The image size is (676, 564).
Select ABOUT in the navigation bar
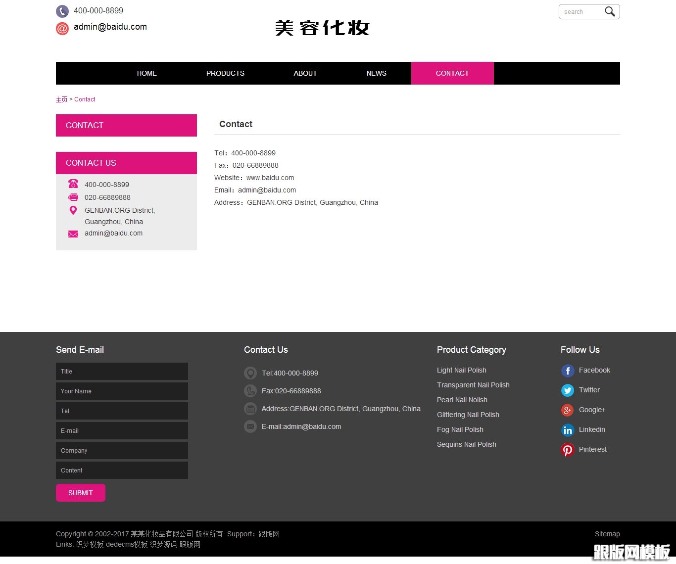point(305,73)
